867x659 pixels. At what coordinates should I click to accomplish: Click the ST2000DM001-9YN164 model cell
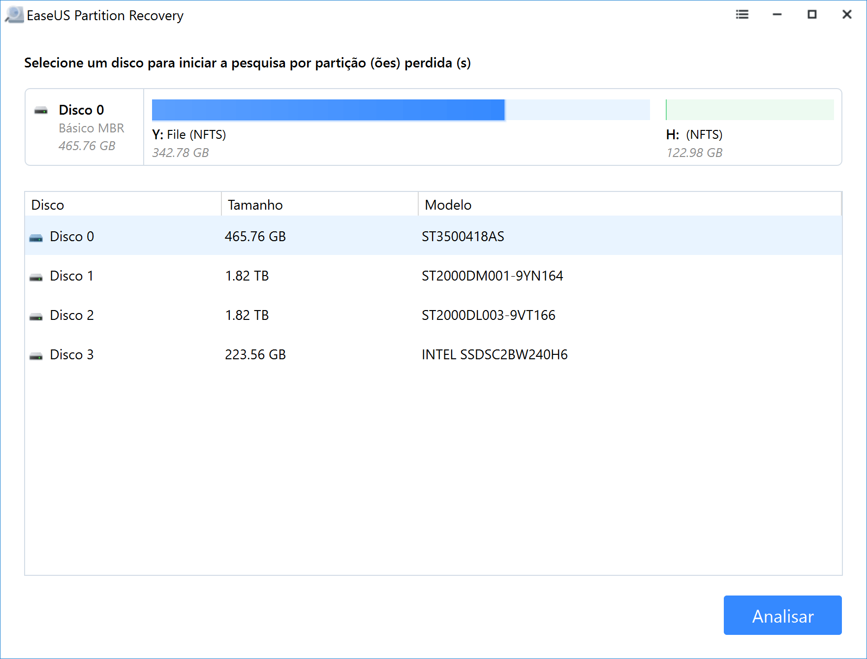click(x=493, y=276)
